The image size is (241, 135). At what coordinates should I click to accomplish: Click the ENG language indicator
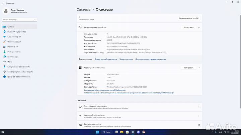pyautogui.click(x=220, y=132)
